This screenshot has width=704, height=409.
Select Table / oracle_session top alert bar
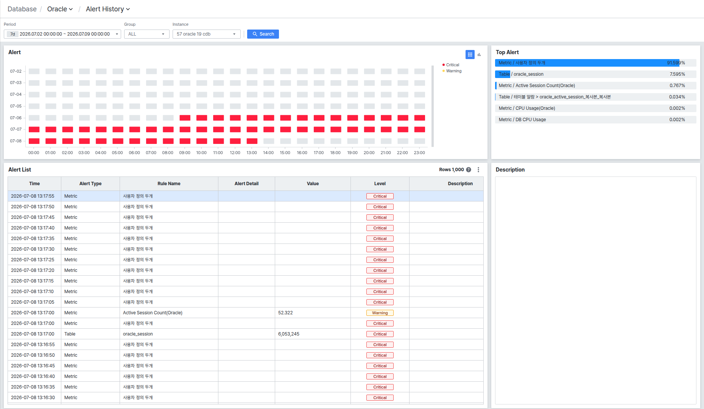tap(595, 74)
